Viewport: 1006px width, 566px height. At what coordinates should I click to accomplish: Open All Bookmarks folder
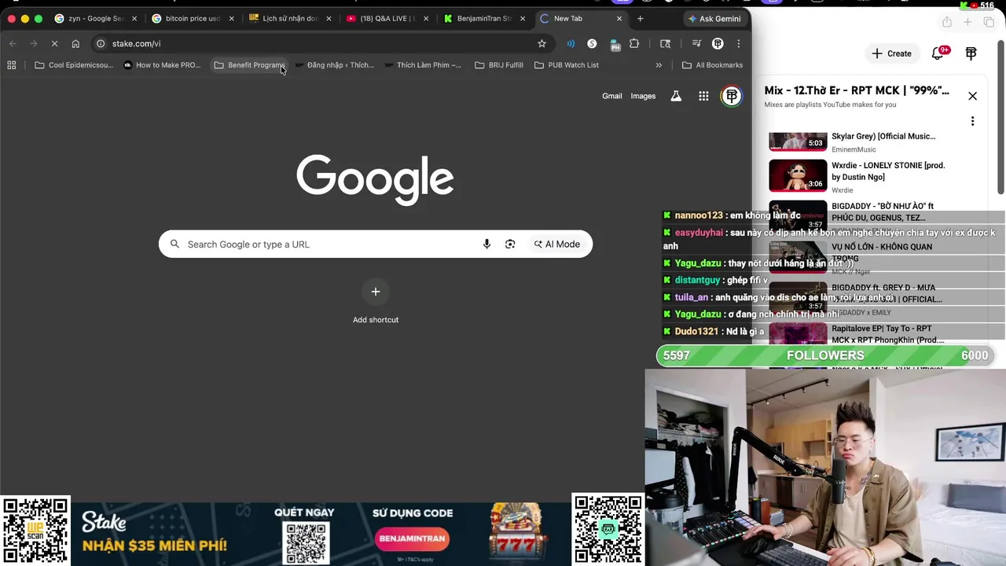tap(712, 65)
